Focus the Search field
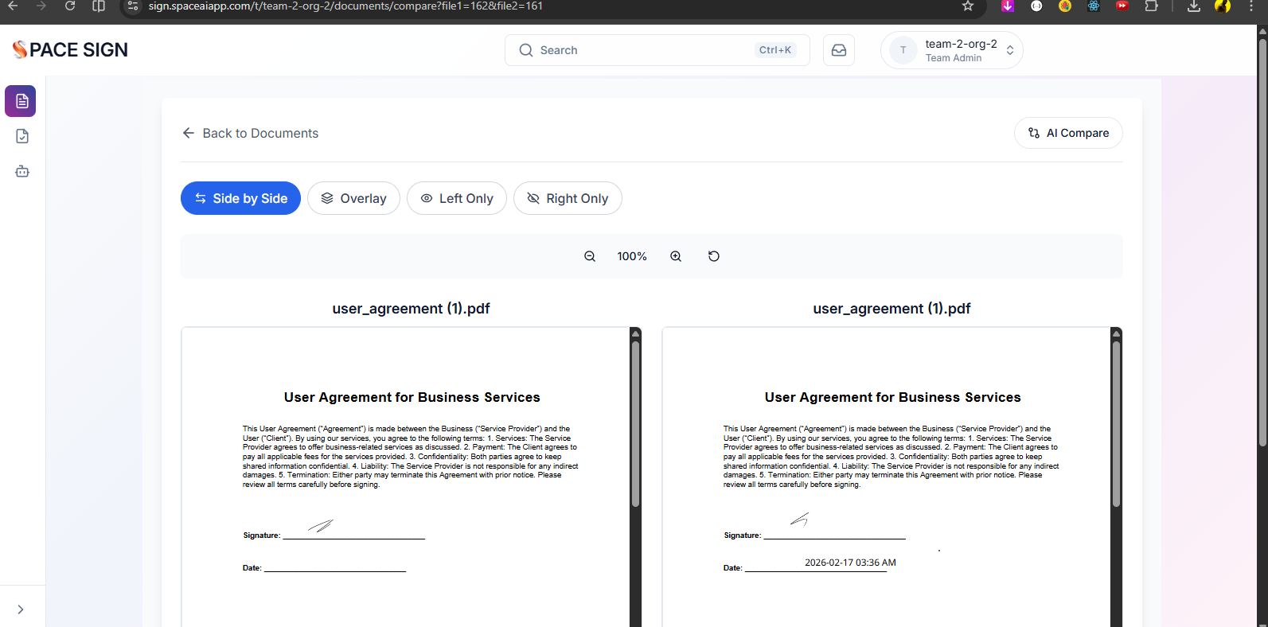 (x=657, y=50)
